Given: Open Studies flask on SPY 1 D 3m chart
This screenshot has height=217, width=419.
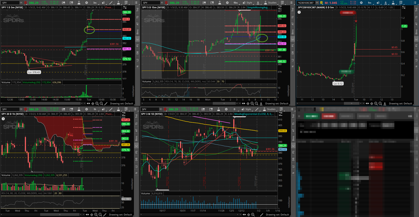Looking at the screenshot, I should [x=118, y=2].
